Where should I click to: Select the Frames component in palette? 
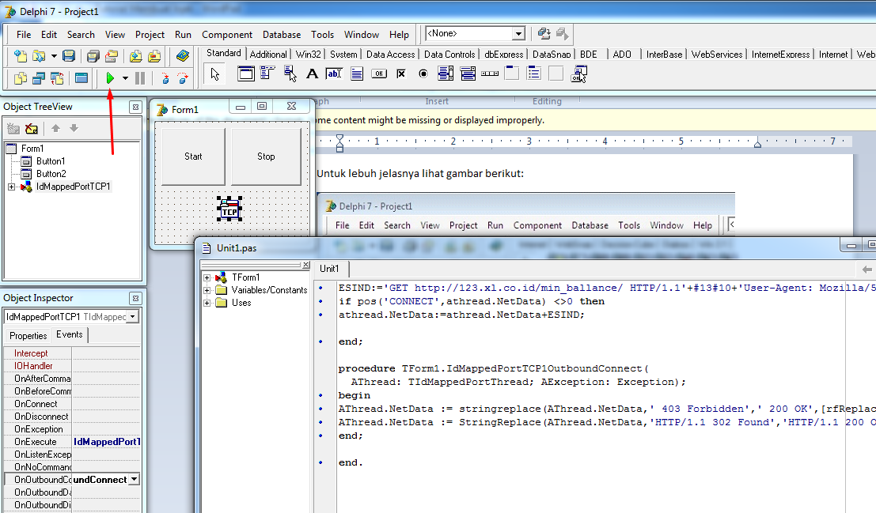246,74
